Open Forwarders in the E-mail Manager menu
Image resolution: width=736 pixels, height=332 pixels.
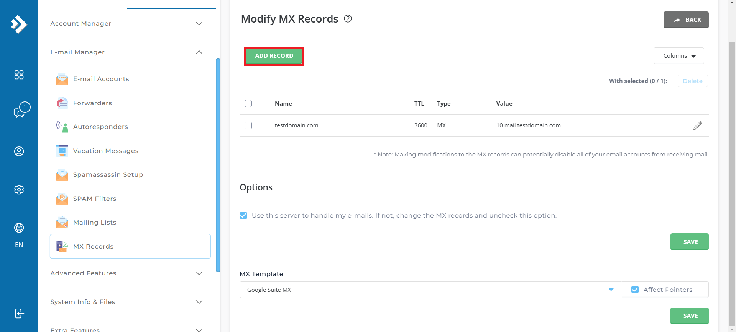point(92,103)
